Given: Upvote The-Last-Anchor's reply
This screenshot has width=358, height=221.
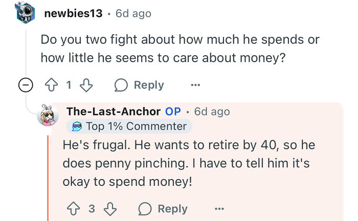Looking at the screenshot, I should click(x=73, y=209).
